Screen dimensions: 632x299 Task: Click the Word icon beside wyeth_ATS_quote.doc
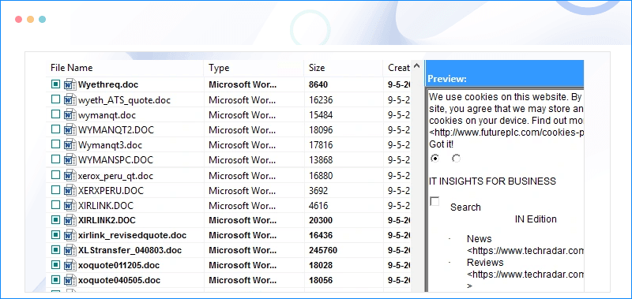click(70, 100)
